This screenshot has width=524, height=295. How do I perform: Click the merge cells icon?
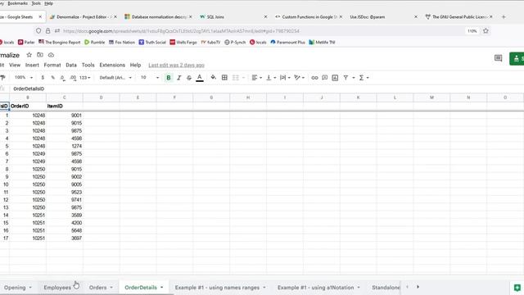click(236, 78)
